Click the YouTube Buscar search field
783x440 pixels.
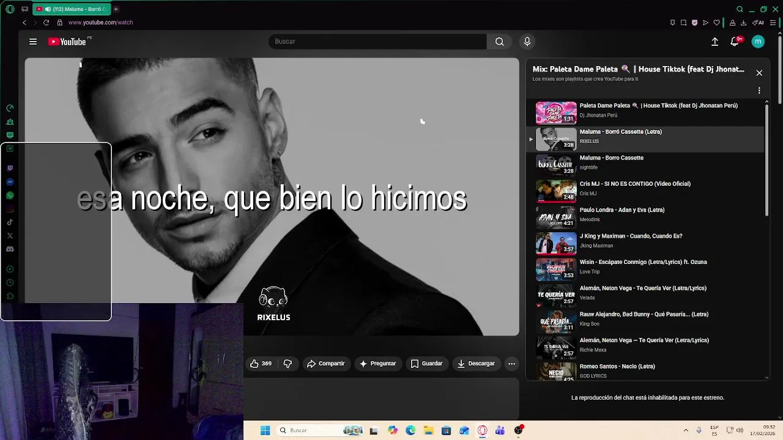click(x=377, y=42)
